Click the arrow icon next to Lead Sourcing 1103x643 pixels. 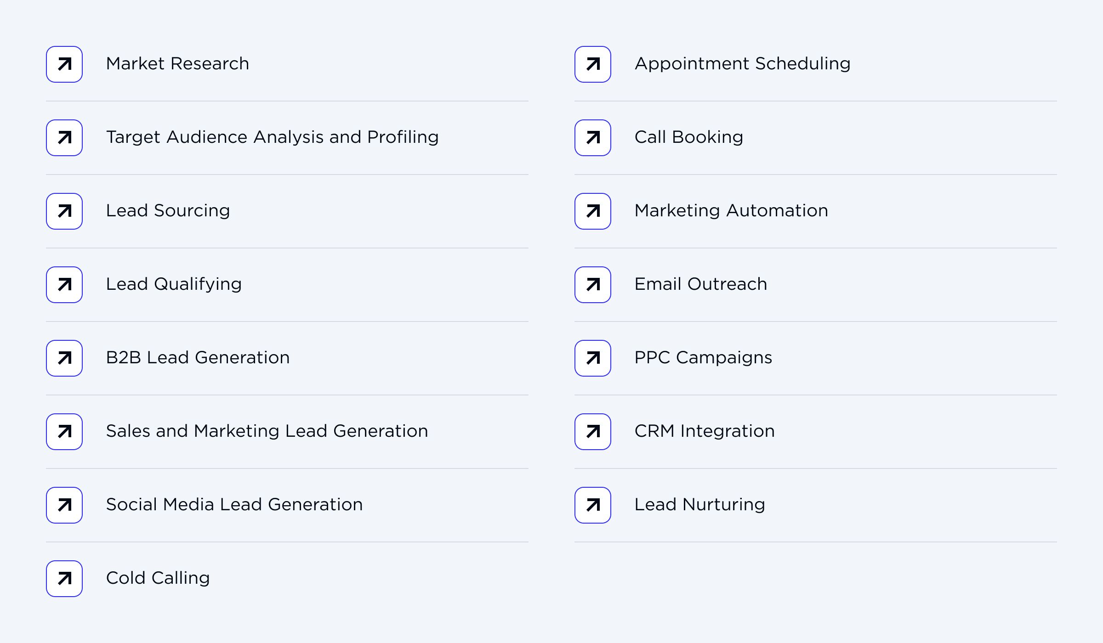click(64, 212)
